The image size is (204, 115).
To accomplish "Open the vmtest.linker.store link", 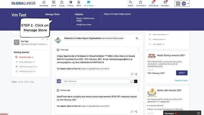I will point(117,14).
